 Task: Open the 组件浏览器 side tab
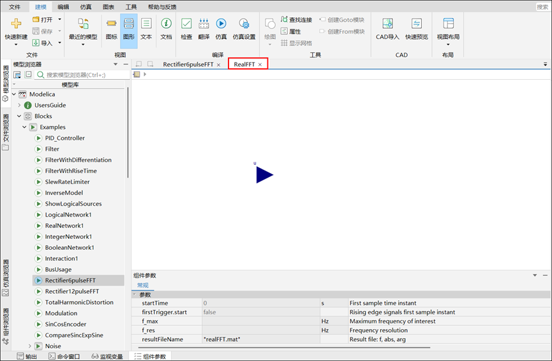pyautogui.click(x=6, y=326)
